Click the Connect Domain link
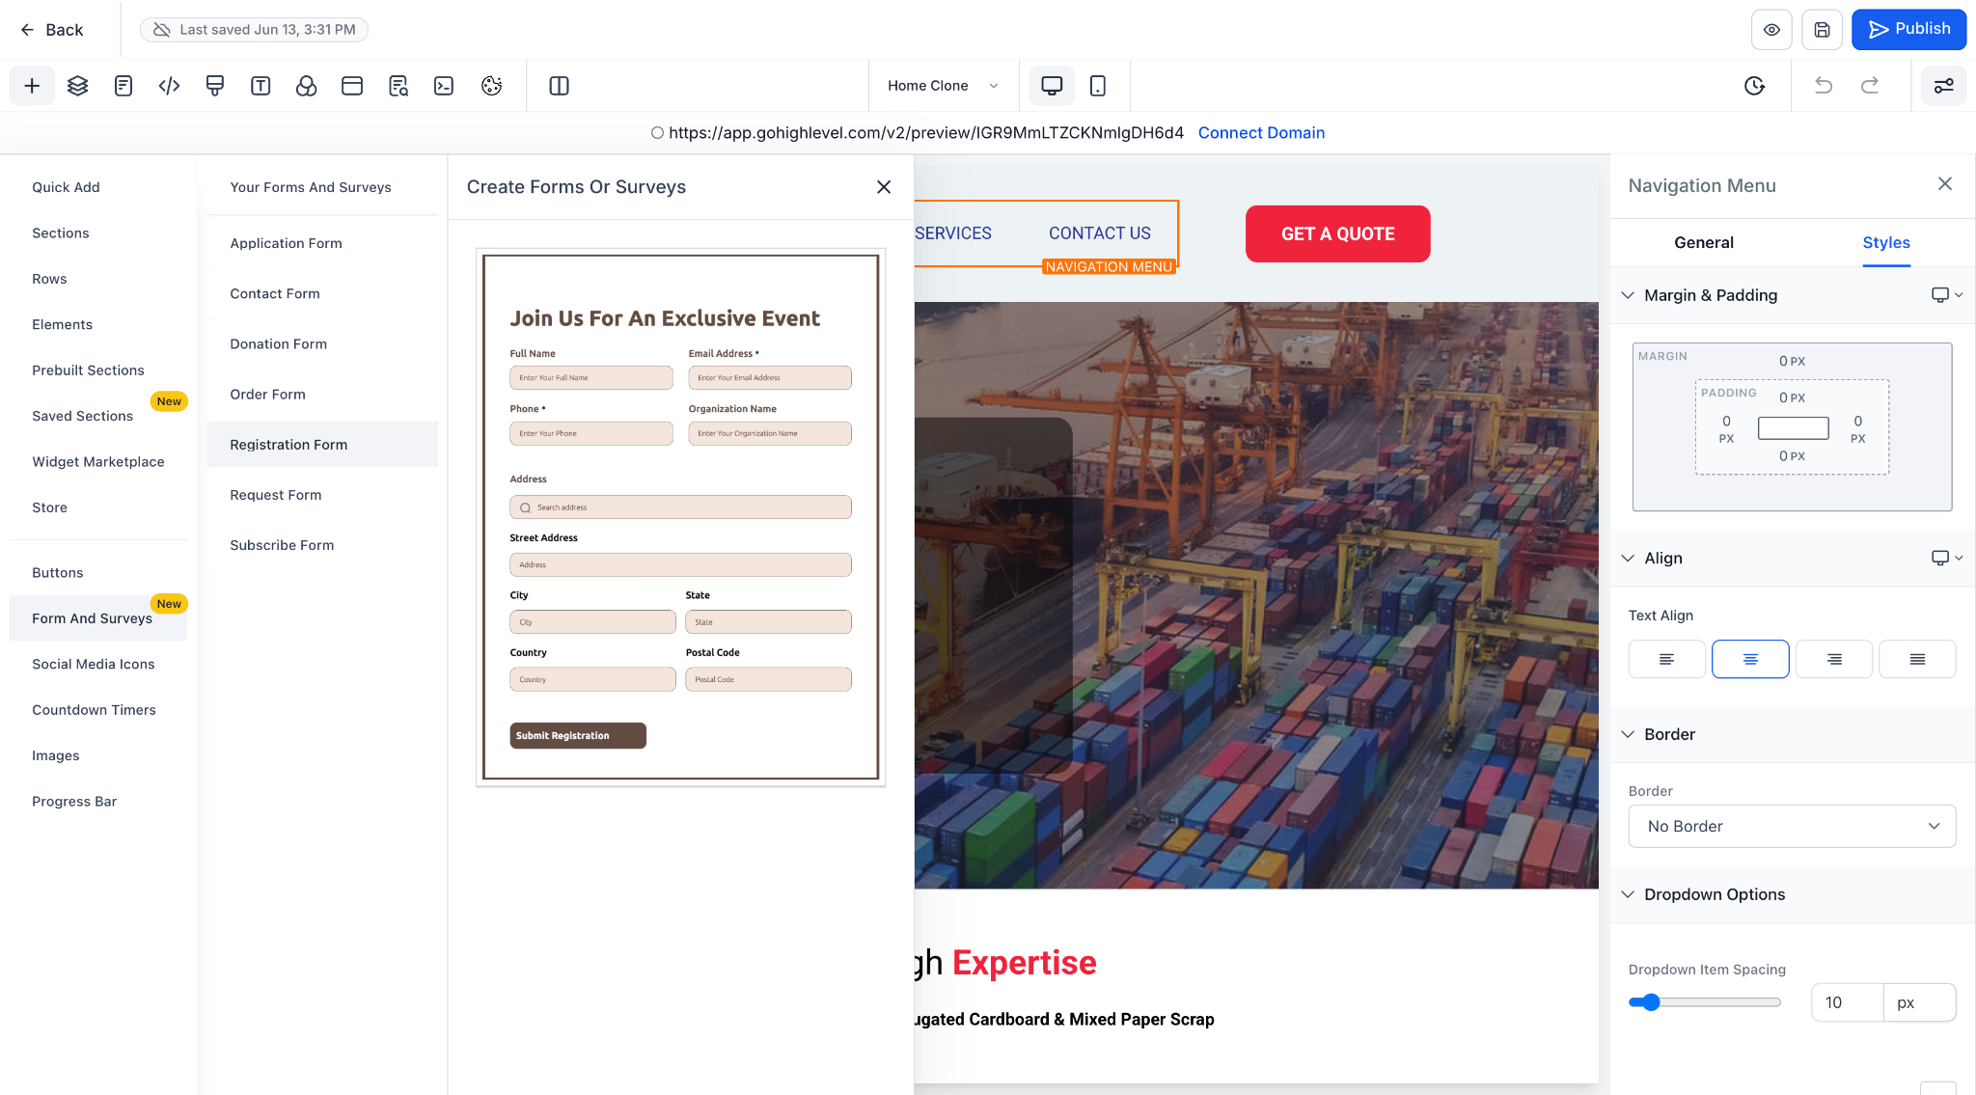The width and height of the screenshot is (1976, 1095). tap(1261, 133)
